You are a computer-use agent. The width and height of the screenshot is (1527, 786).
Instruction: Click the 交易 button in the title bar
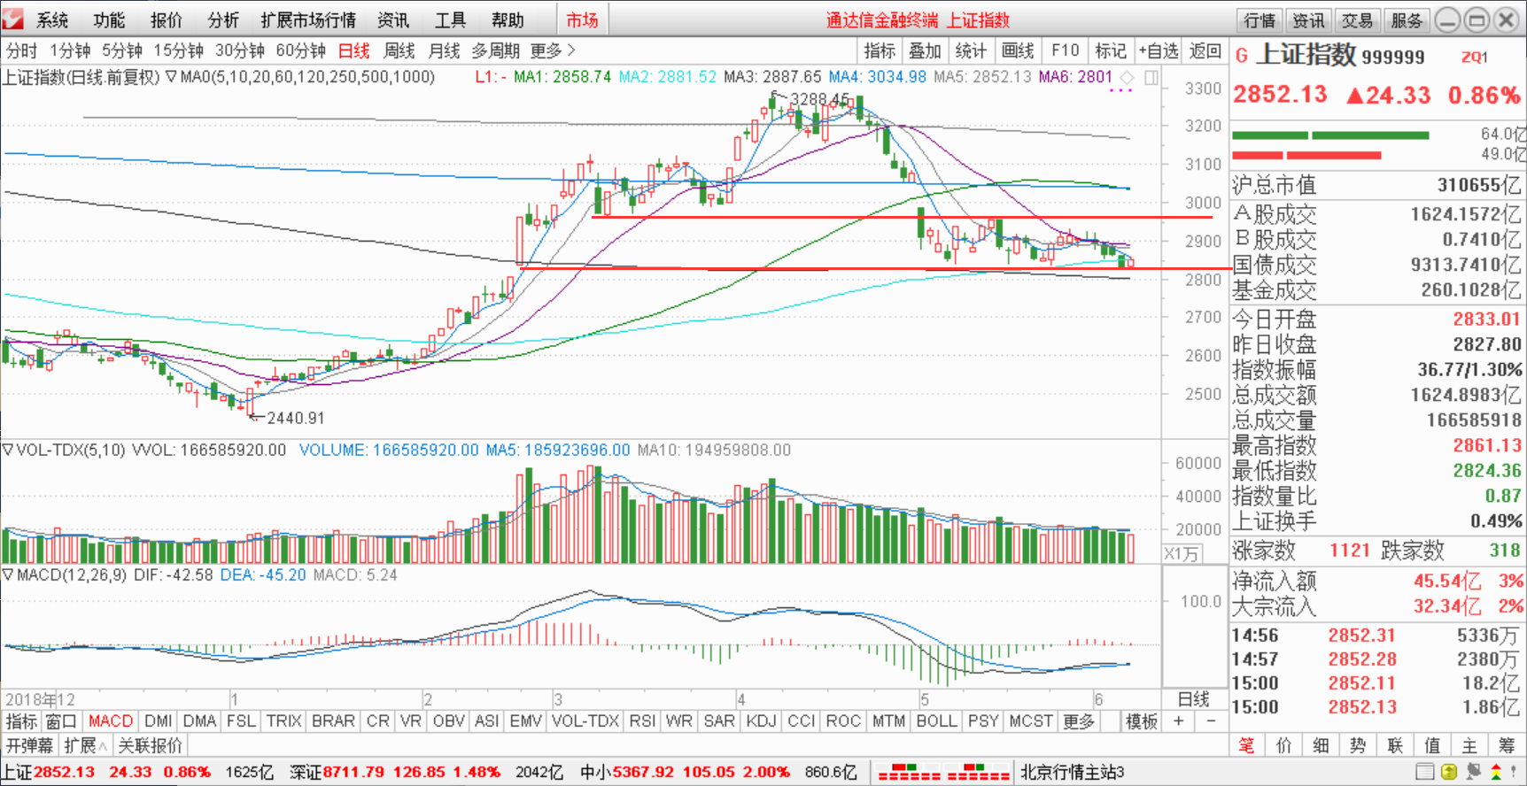click(x=1357, y=20)
